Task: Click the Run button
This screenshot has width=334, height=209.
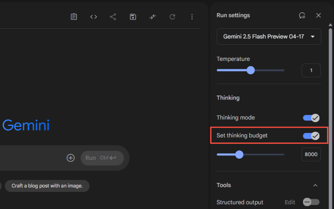Action: click(x=102, y=158)
